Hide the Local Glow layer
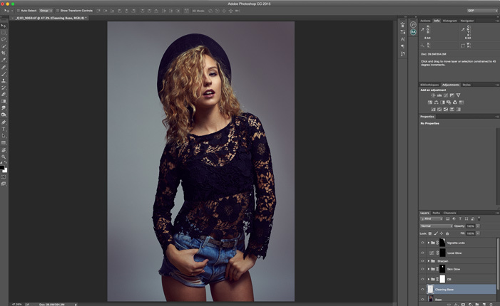The width and height of the screenshot is (500, 306). click(422, 253)
